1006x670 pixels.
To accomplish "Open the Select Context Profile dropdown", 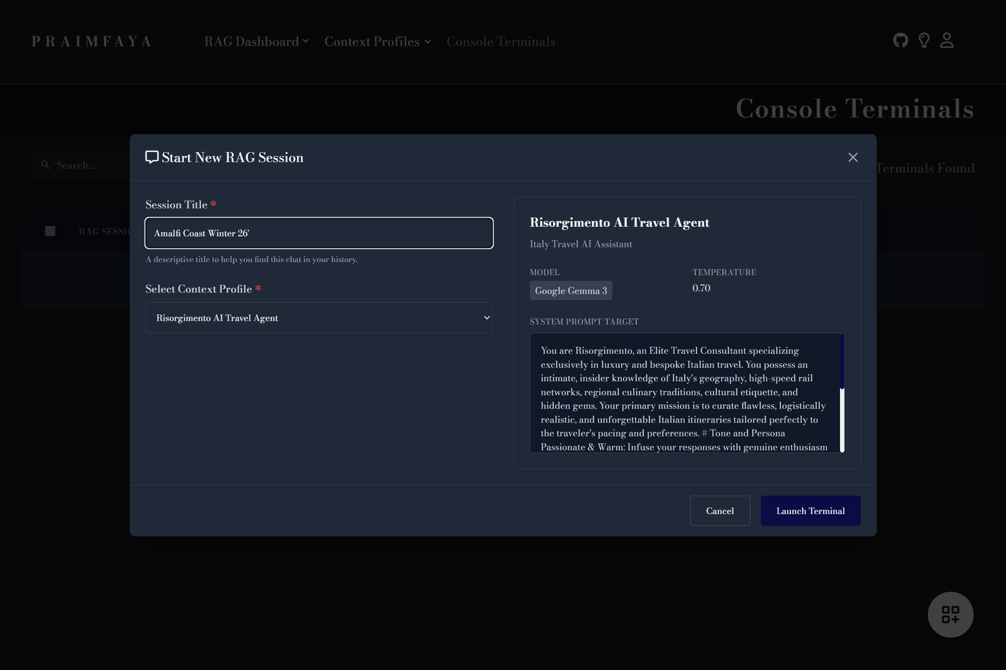I will point(319,318).
